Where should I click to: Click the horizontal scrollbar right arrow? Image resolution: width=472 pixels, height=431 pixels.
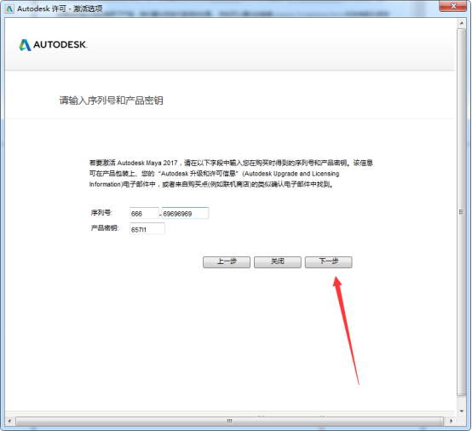(x=451, y=421)
